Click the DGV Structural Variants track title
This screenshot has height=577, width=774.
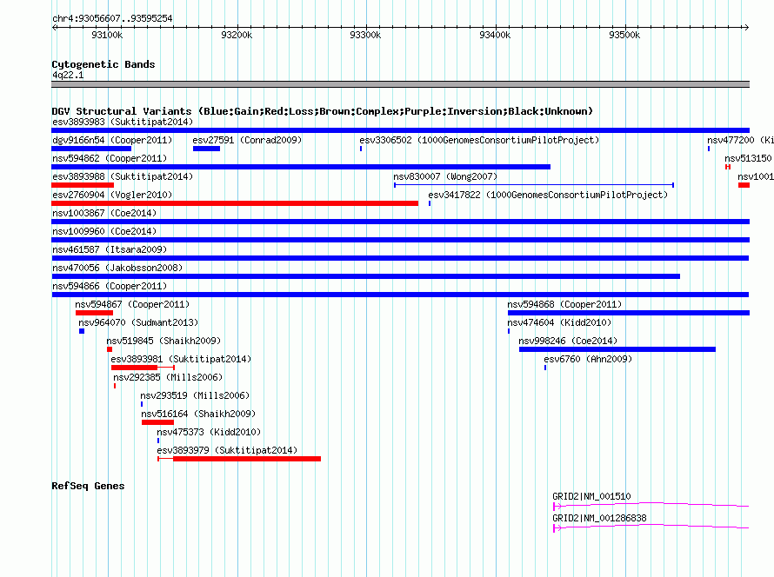pyautogui.click(x=323, y=111)
